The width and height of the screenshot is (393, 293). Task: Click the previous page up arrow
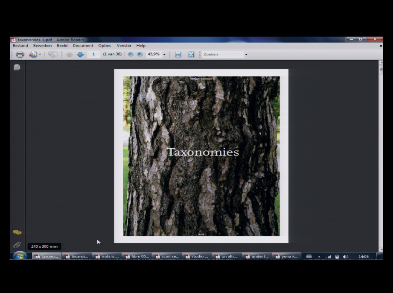(69, 54)
